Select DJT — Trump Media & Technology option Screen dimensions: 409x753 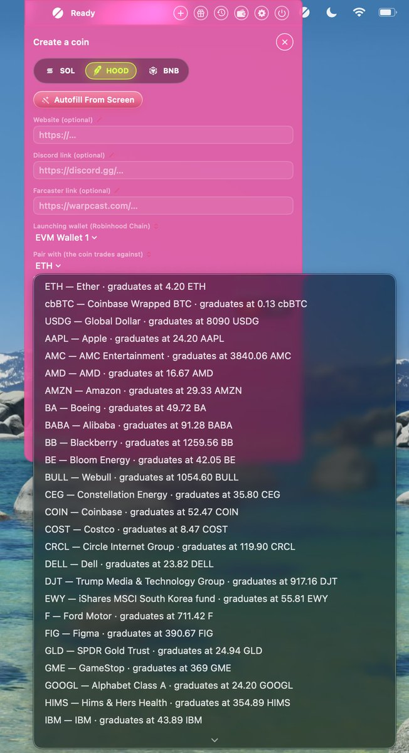(215, 582)
